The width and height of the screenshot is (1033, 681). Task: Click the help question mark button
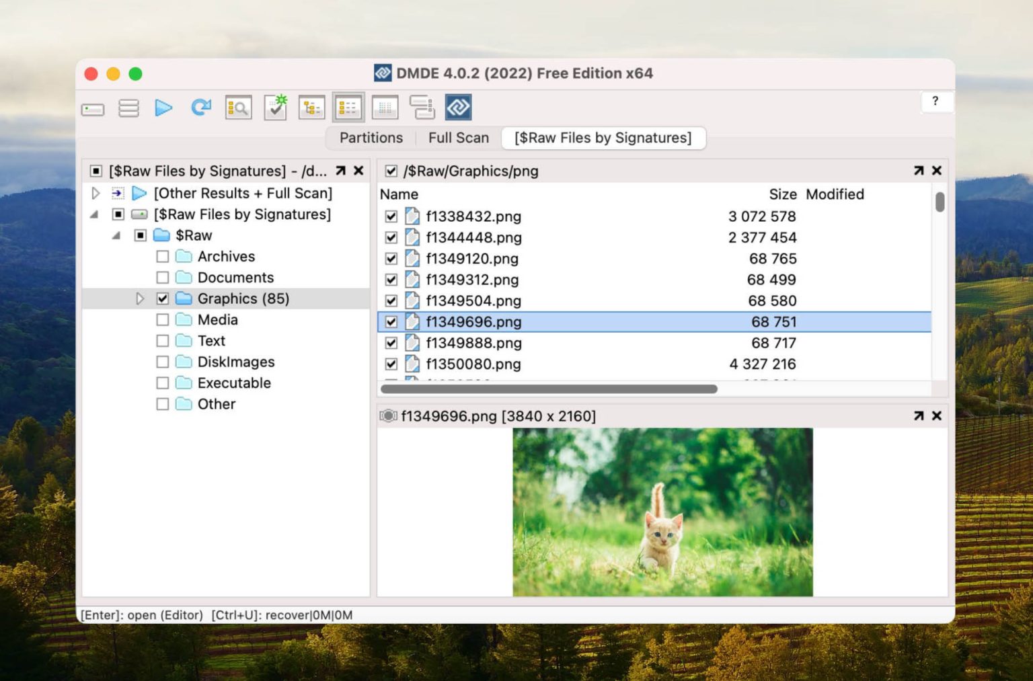(x=935, y=102)
